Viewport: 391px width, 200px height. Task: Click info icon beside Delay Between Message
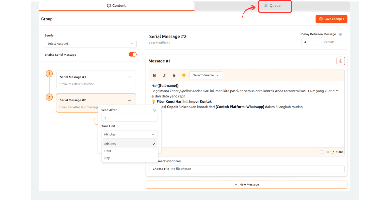click(x=340, y=34)
